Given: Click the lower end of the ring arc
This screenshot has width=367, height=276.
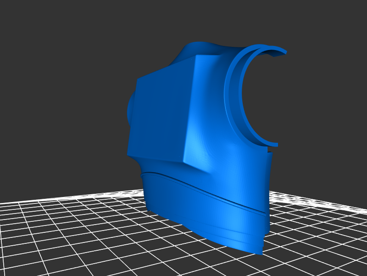Looking at the screenshot, I should click(x=272, y=144).
